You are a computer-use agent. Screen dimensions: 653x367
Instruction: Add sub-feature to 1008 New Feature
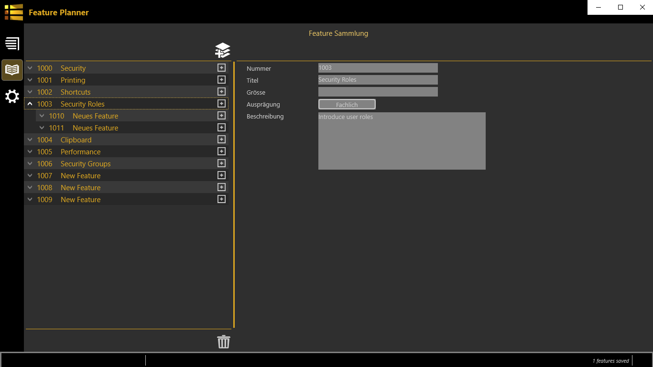[x=221, y=187]
